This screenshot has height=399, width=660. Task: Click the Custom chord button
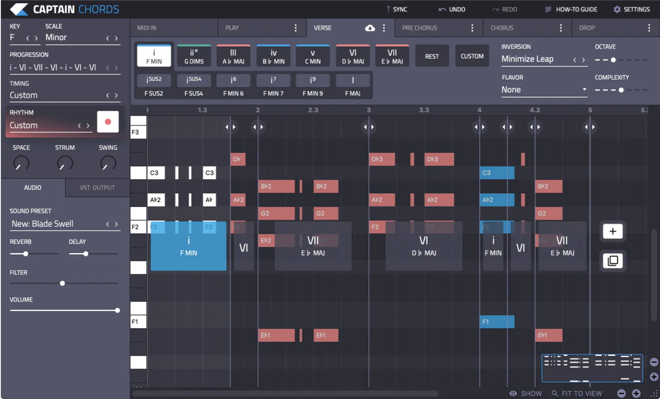pos(472,56)
